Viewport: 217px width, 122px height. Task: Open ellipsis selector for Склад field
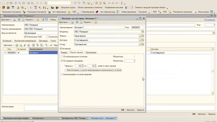tap(140, 44)
